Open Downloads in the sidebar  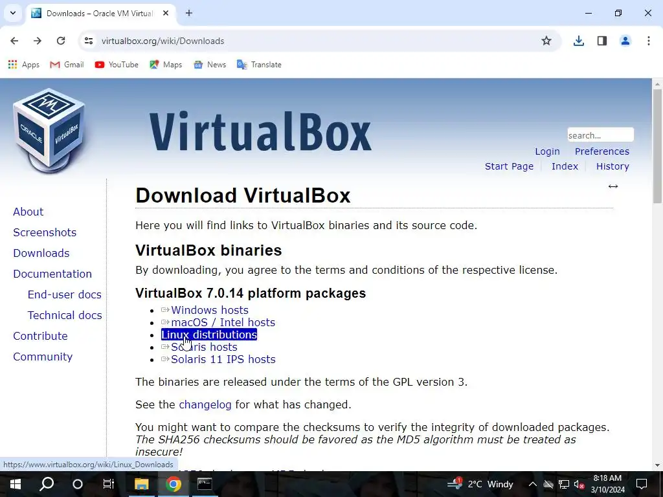pyautogui.click(x=41, y=253)
